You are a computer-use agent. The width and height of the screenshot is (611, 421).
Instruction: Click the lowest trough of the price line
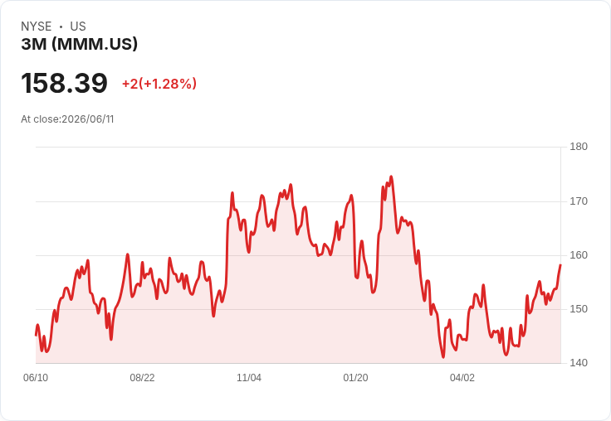coord(443,357)
